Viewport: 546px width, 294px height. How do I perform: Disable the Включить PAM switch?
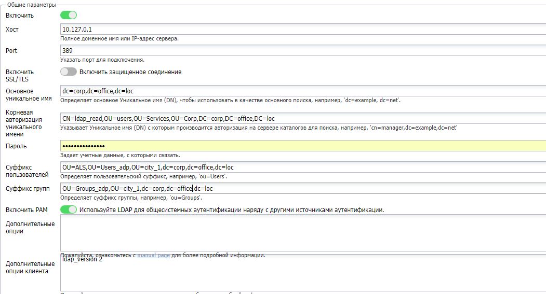point(68,210)
